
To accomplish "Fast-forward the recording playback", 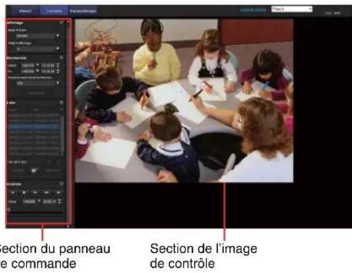I will [47, 193].
